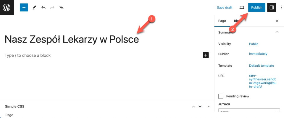The width and height of the screenshot is (284, 118).
Task: Switch to the Page tab
Action: pos(222,21)
